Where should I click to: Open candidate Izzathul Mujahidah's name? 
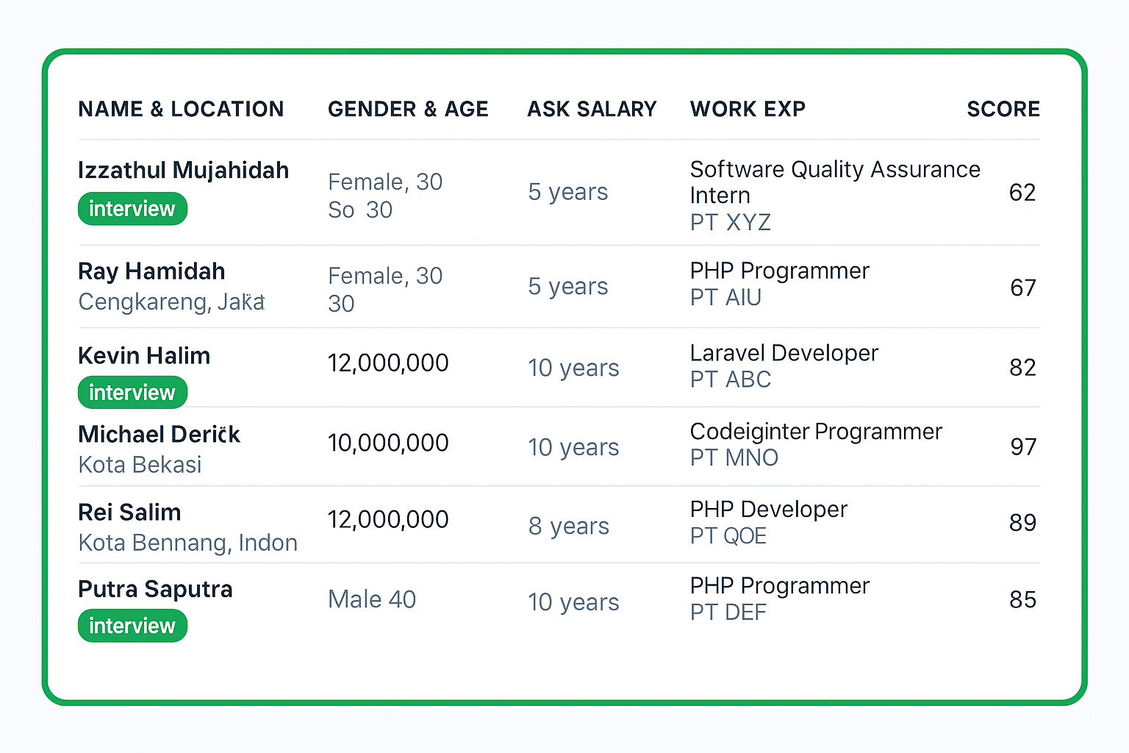point(183,170)
